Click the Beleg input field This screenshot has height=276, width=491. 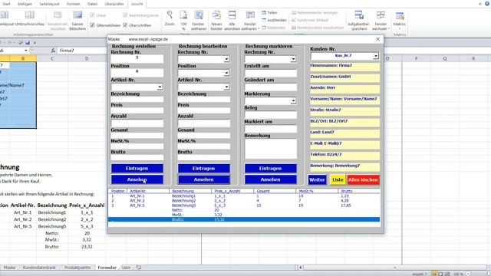pos(271,115)
